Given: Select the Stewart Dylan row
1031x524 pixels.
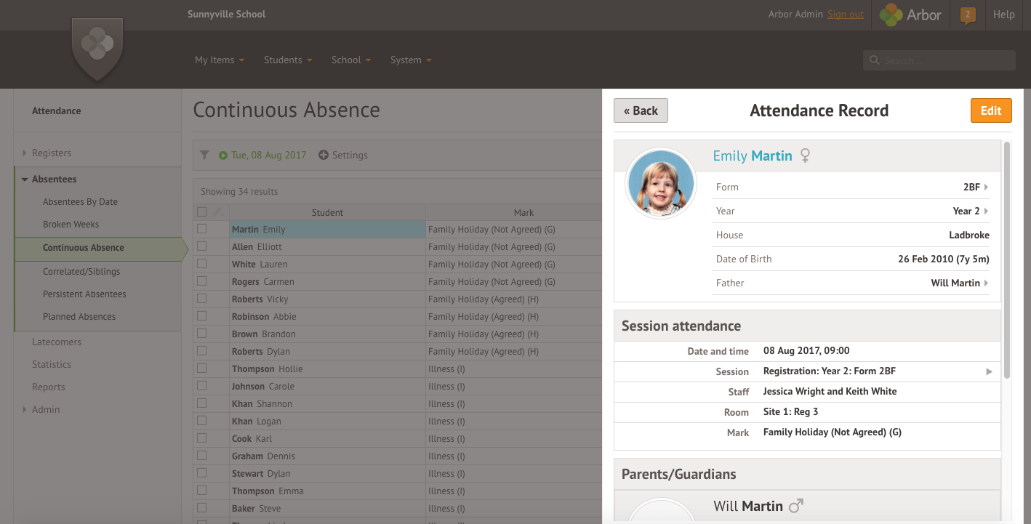Looking at the screenshot, I should 397,473.
